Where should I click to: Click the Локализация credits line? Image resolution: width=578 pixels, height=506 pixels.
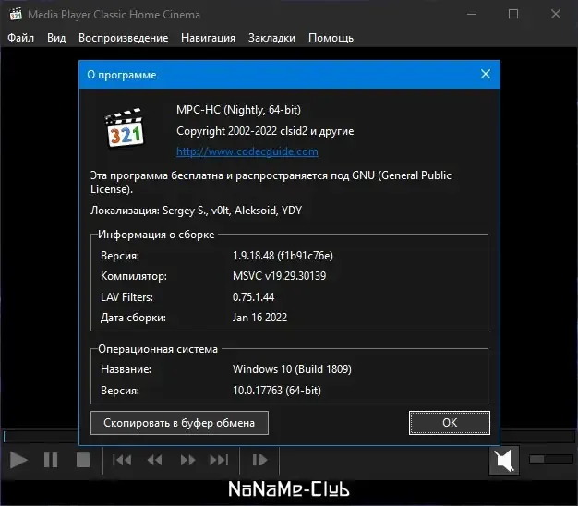(196, 211)
